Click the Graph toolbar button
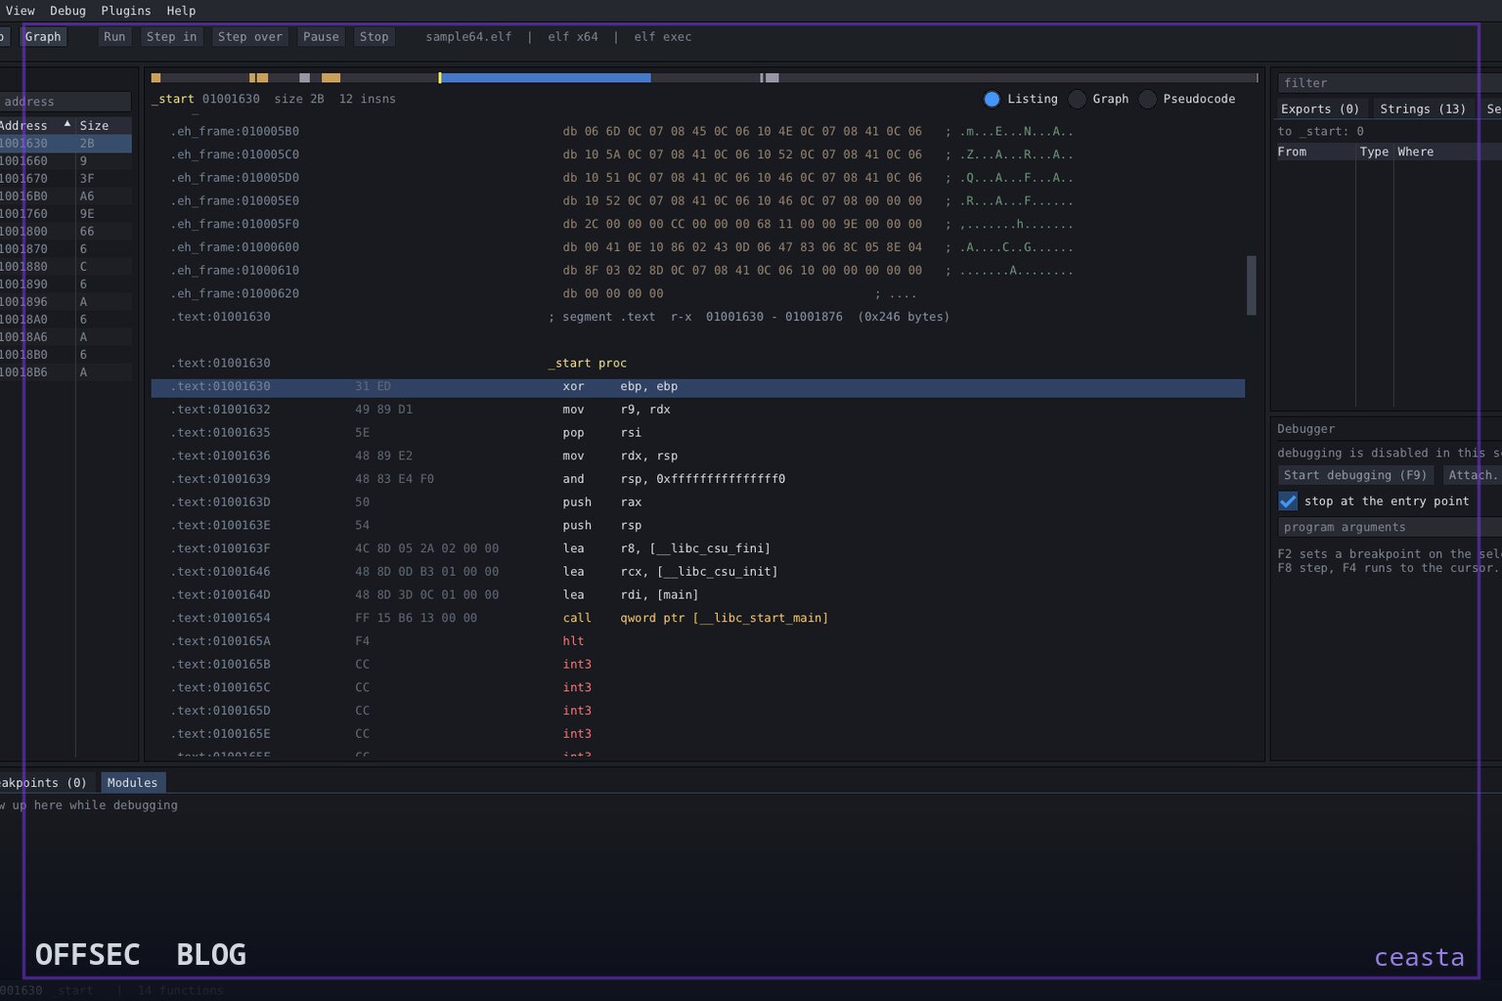Screen dimensions: 1502x1001 pyautogui.click(x=43, y=37)
